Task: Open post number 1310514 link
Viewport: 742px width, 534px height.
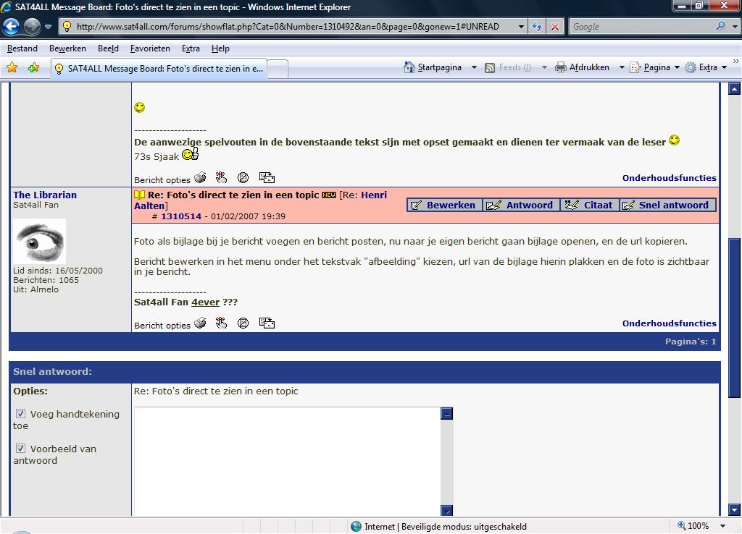Action: point(181,216)
